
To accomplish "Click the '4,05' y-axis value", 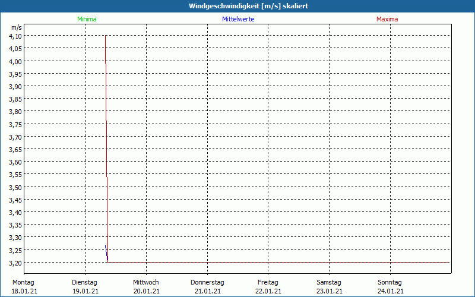I will tap(15, 49).
